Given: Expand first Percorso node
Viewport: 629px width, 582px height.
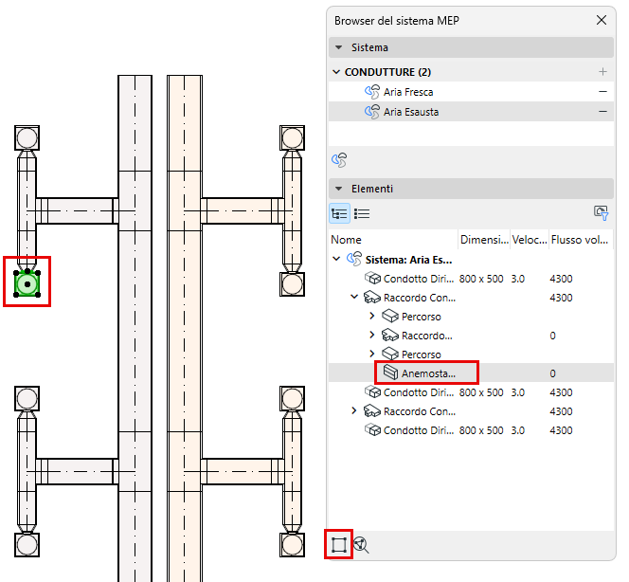Looking at the screenshot, I should (372, 316).
